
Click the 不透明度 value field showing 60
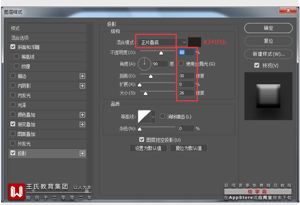[187, 52]
